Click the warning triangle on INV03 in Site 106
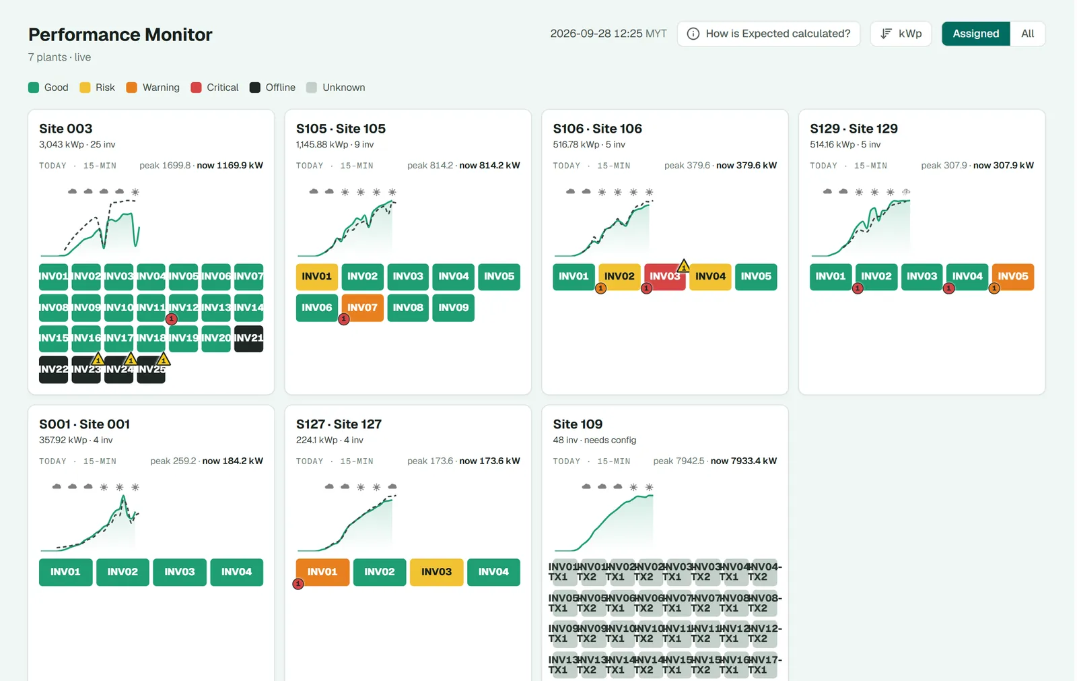This screenshot has width=1077, height=681. pos(683,265)
